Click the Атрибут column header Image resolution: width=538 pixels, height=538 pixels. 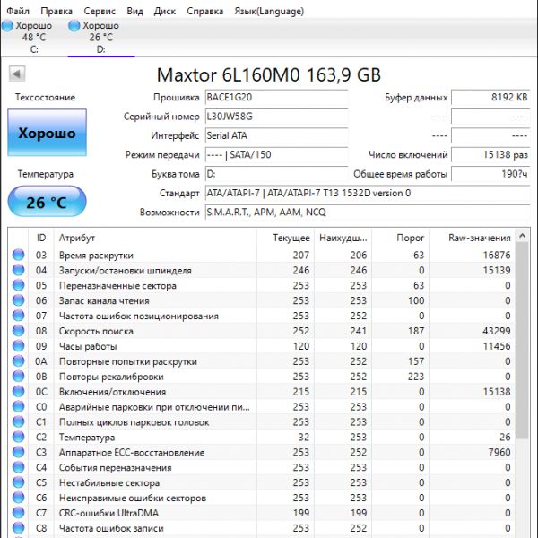pyautogui.click(x=155, y=238)
